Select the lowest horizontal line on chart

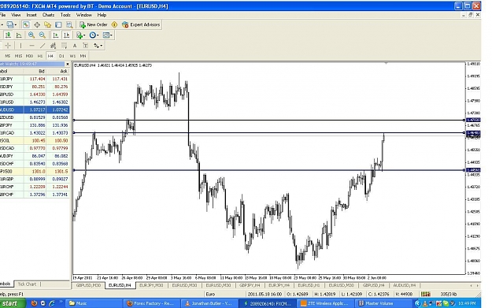[269, 170]
